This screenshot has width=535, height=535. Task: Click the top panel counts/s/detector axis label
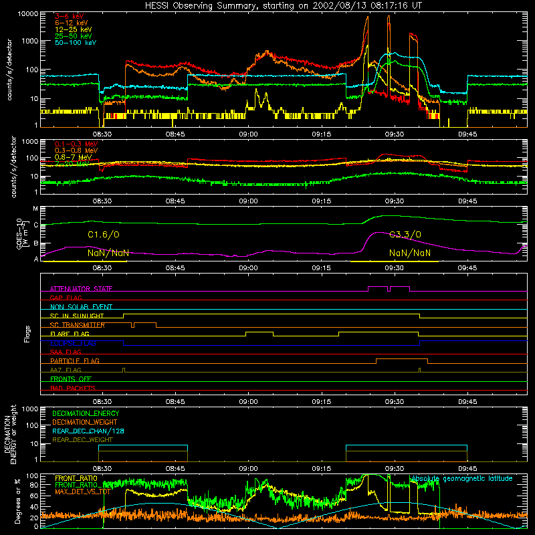point(9,70)
